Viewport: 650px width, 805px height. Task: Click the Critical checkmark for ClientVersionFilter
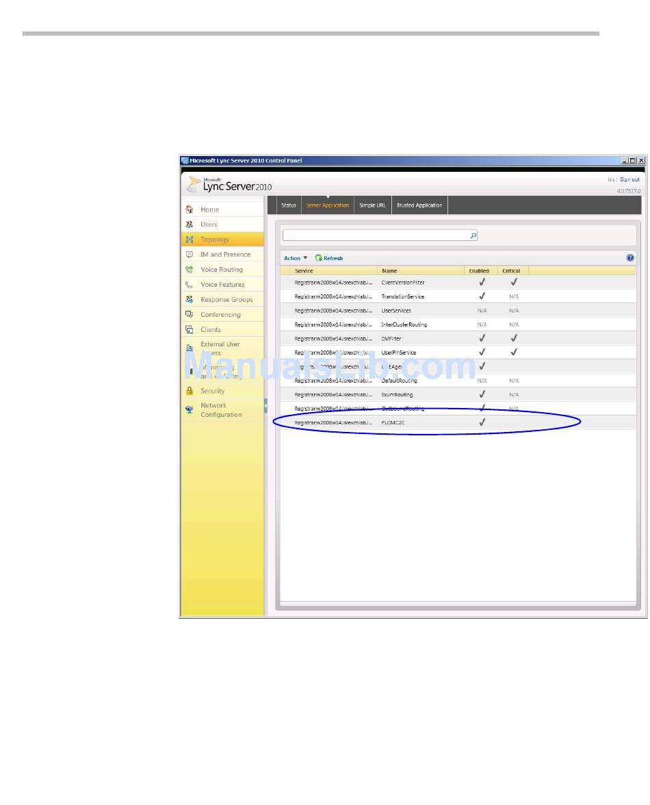514,282
